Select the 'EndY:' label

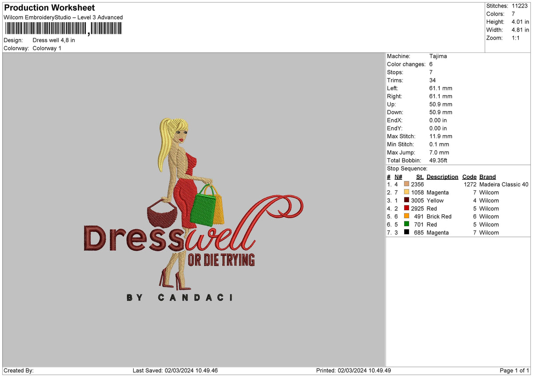395,128
